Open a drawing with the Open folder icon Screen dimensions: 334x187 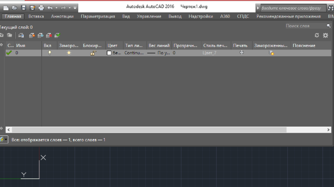(x=15, y=7)
